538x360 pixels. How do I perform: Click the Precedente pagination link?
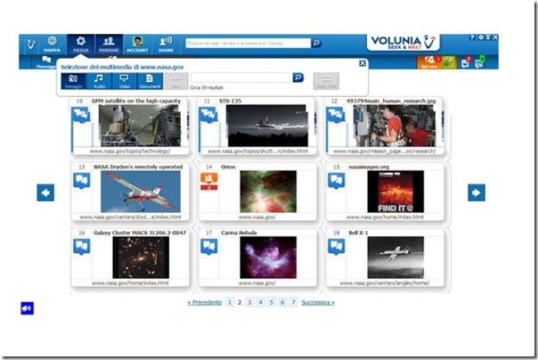205,302
